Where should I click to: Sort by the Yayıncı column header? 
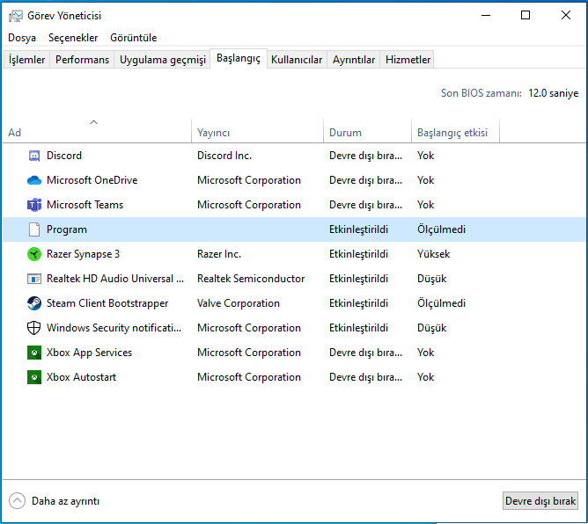pyautogui.click(x=257, y=131)
